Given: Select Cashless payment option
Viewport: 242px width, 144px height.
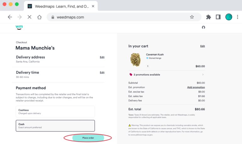Looking at the screenshot, I should pyautogui.click(x=55, y=111).
